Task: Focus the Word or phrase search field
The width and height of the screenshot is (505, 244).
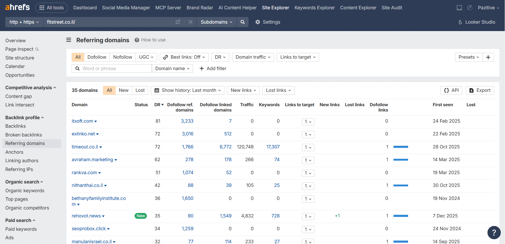Action: click(112, 69)
